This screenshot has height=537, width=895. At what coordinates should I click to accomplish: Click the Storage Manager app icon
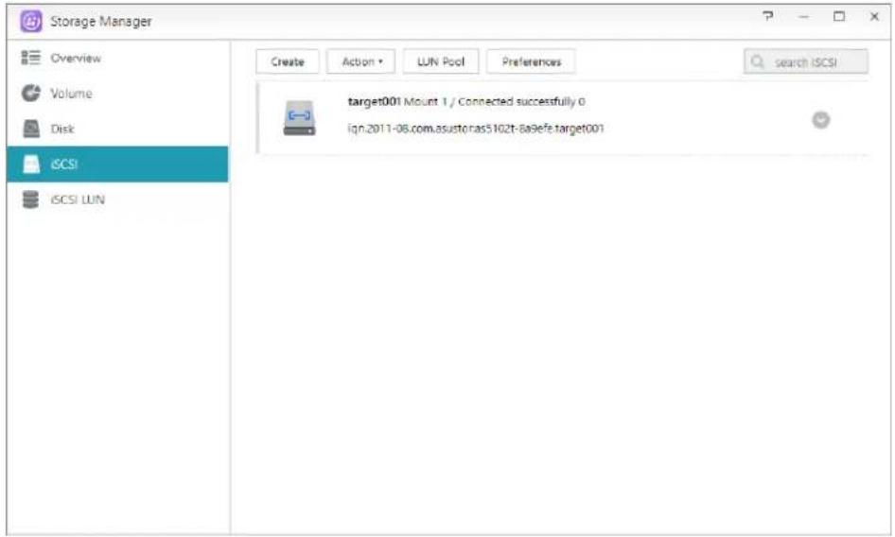point(31,22)
